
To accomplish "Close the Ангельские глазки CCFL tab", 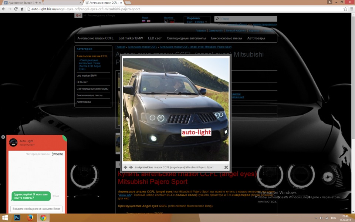I will pos(121,3).
